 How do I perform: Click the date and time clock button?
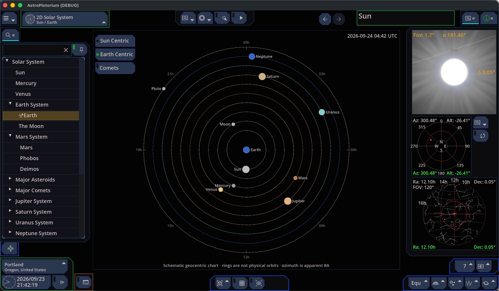(27, 282)
